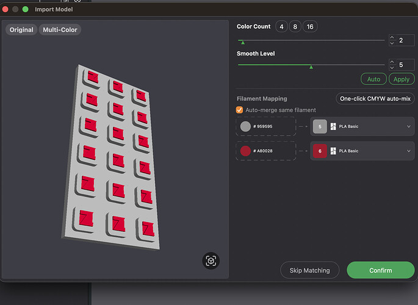Switch to the Multi-Color view tab
The image size is (418, 305).
[x=60, y=29]
